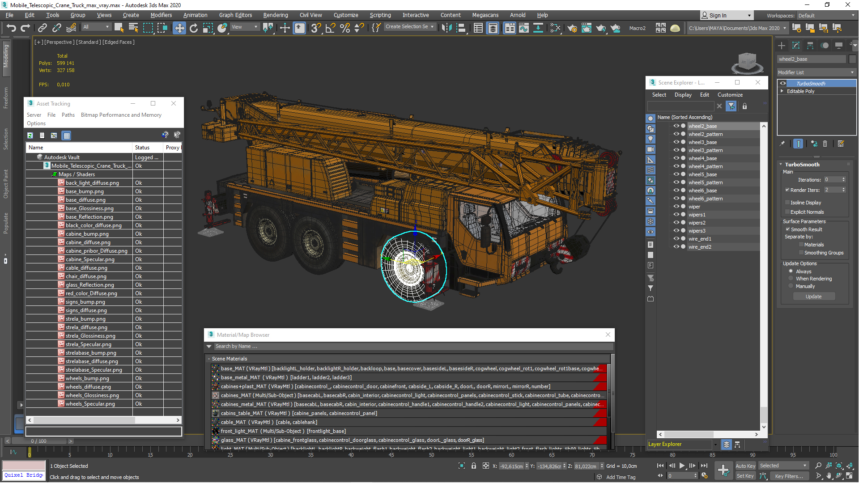Click Remove Modifier trash icon in stack
The width and height of the screenshot is (859, 483).
825,144
